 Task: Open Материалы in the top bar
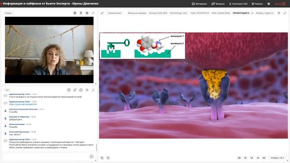(x=199, y=4)
